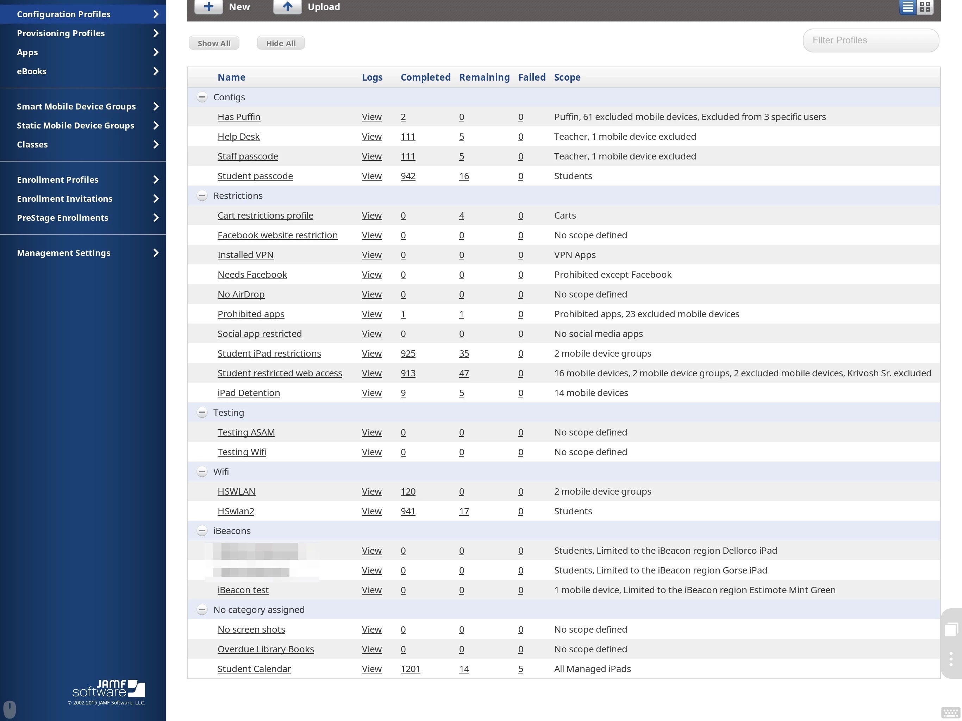Switch to list view icon
Screen dimensions: 962x721
[908, 7]
